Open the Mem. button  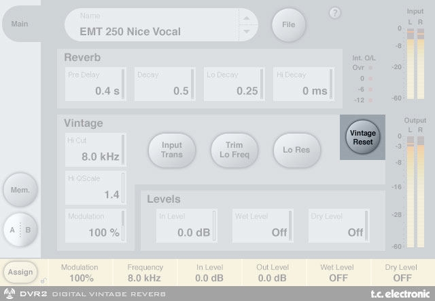tap(20, 190)
